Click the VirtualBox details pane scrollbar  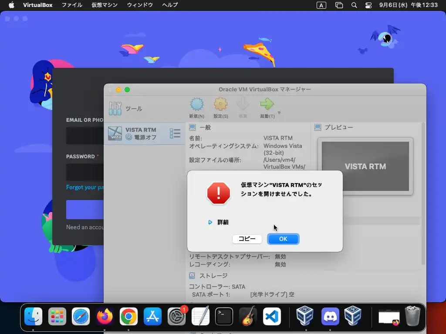coord(423,194)
